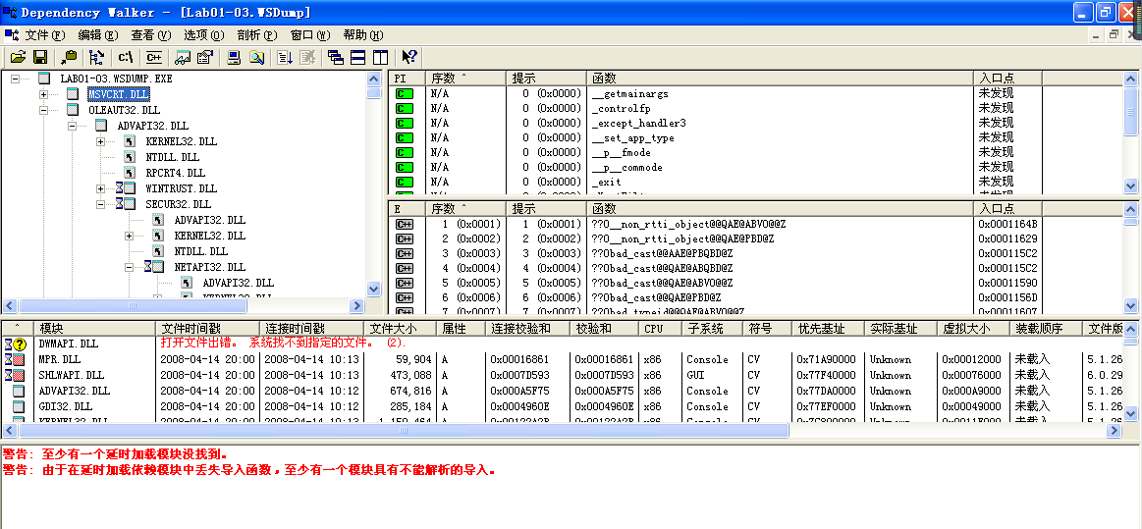1142x529 pixels.
Task: Toggle the Auto Expand tree icon
Action: [97, 57]
